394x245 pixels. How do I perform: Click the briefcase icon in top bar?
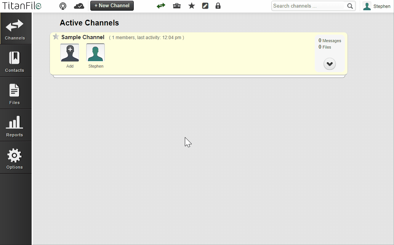pyautogui.click(x=177, y=6)
